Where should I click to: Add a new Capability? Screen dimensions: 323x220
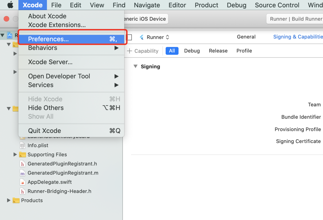point(143,51)
